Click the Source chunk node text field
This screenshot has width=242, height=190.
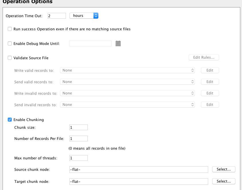[x=138, y=170]
